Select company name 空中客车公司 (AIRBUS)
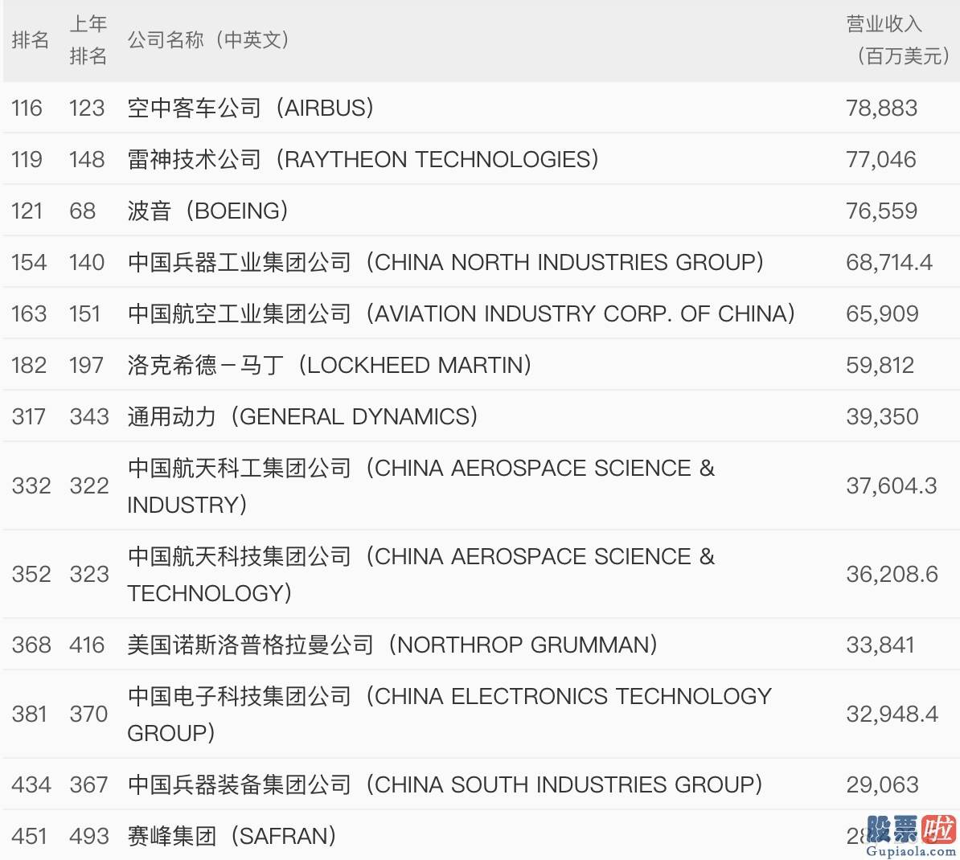Viewport: 960px width, 860px height. (250, 108)
